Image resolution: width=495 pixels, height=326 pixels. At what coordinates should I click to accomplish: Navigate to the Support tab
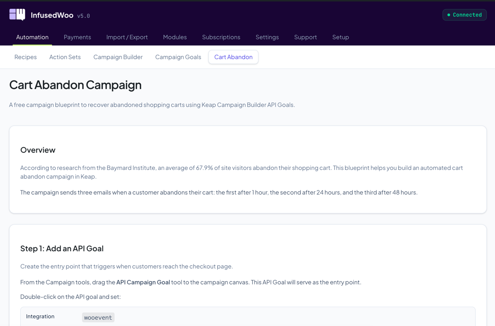[305, 37]
